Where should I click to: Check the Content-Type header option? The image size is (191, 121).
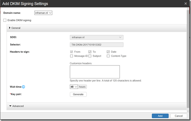[x=108, y=56]
